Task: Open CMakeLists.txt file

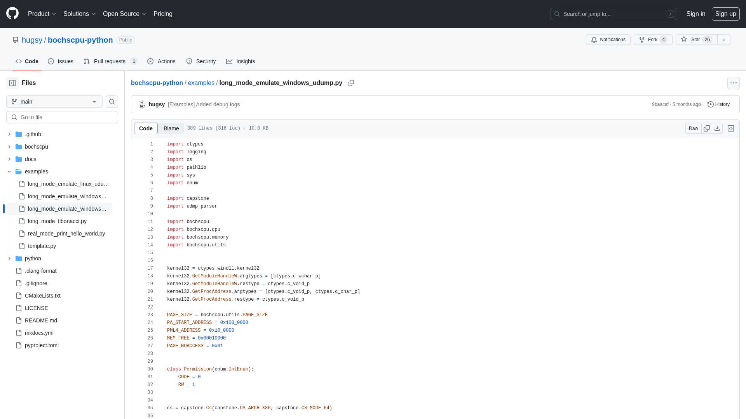Action: [x=43, y=296]
